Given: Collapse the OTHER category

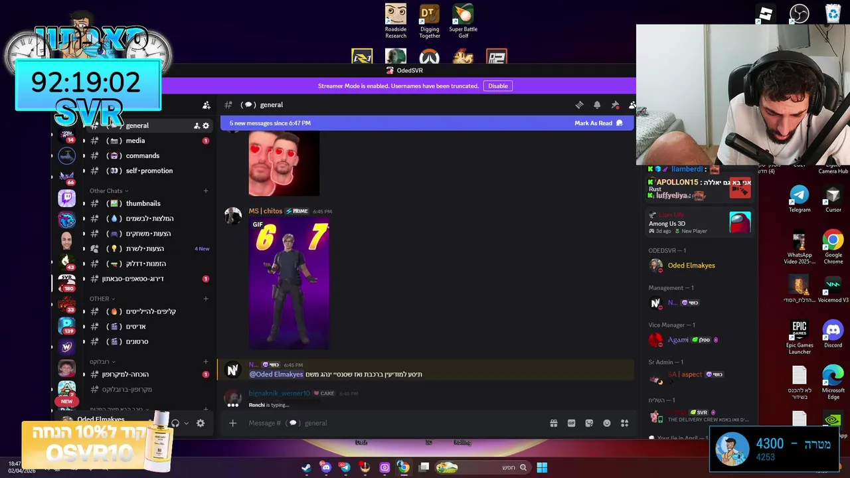Looking at the screenshot, I should click(102, 299).
